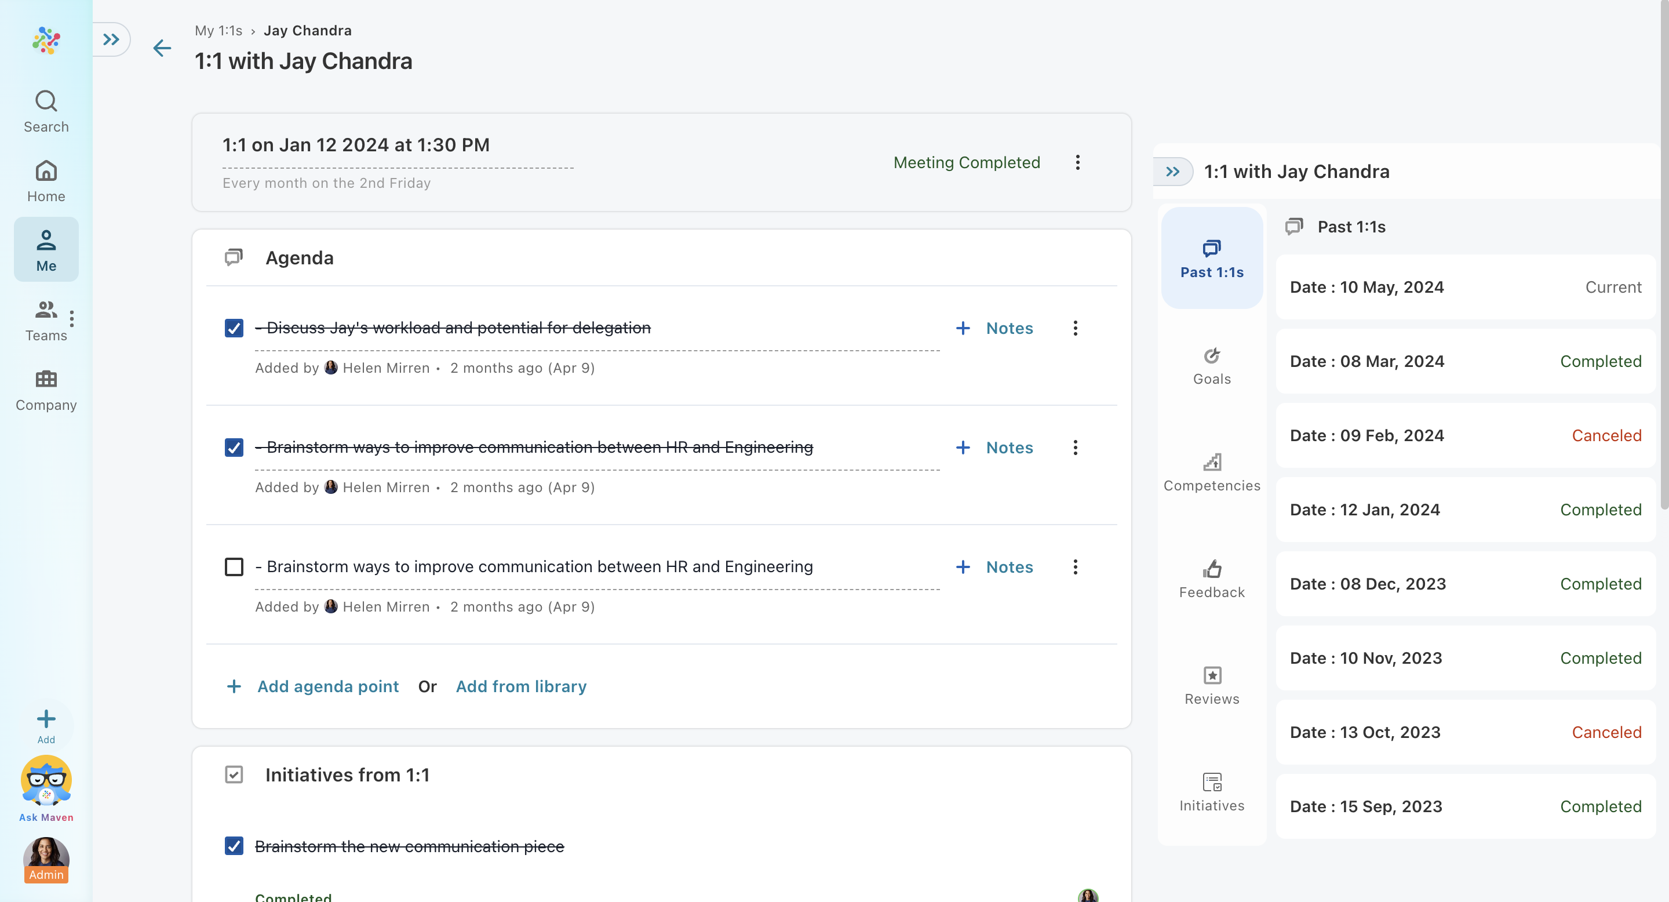The height and width of the screenshot is (902, 1669).
Task: Select the Past 1:1s tab
Action: tap(1211, 259)
